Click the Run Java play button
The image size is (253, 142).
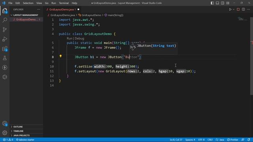[x=230, y=9]
